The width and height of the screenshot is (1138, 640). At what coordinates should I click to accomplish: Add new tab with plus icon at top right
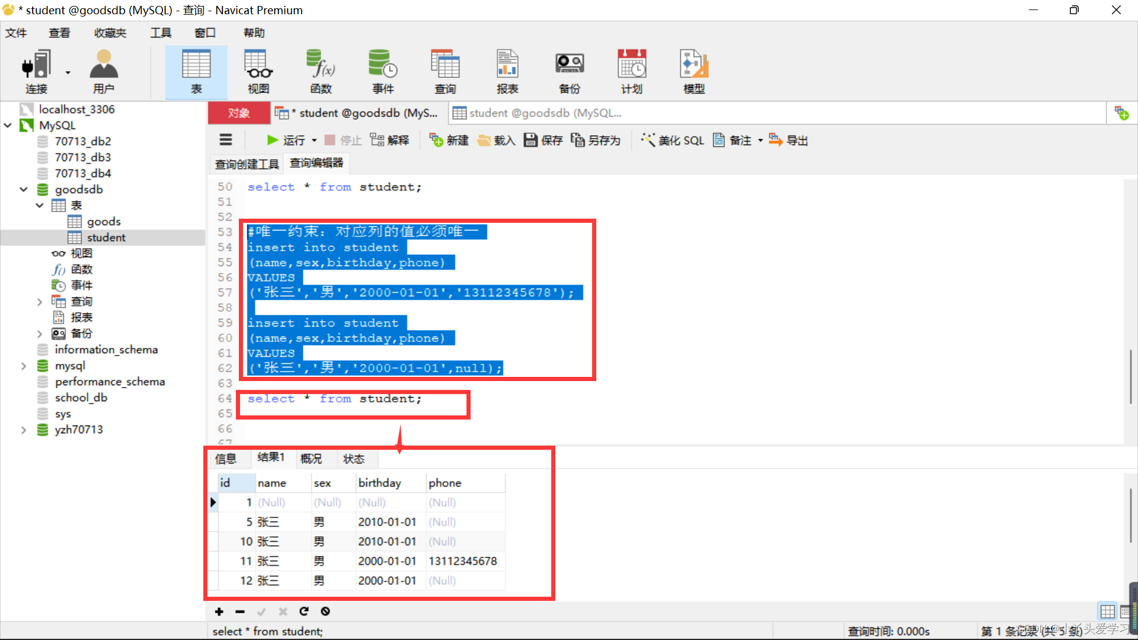1121,113
